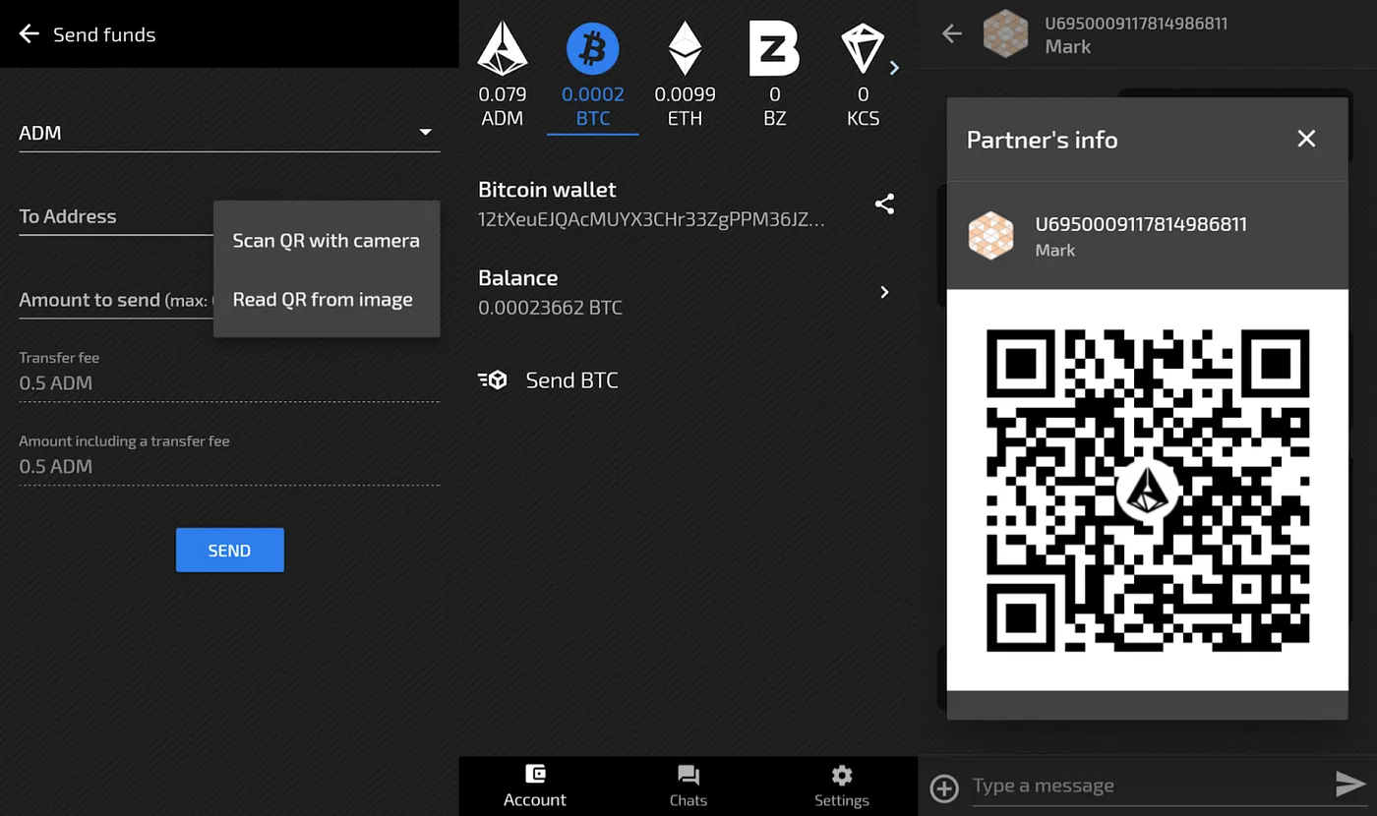Click Mark's avatar in the chat header

tap(1005, 34)
